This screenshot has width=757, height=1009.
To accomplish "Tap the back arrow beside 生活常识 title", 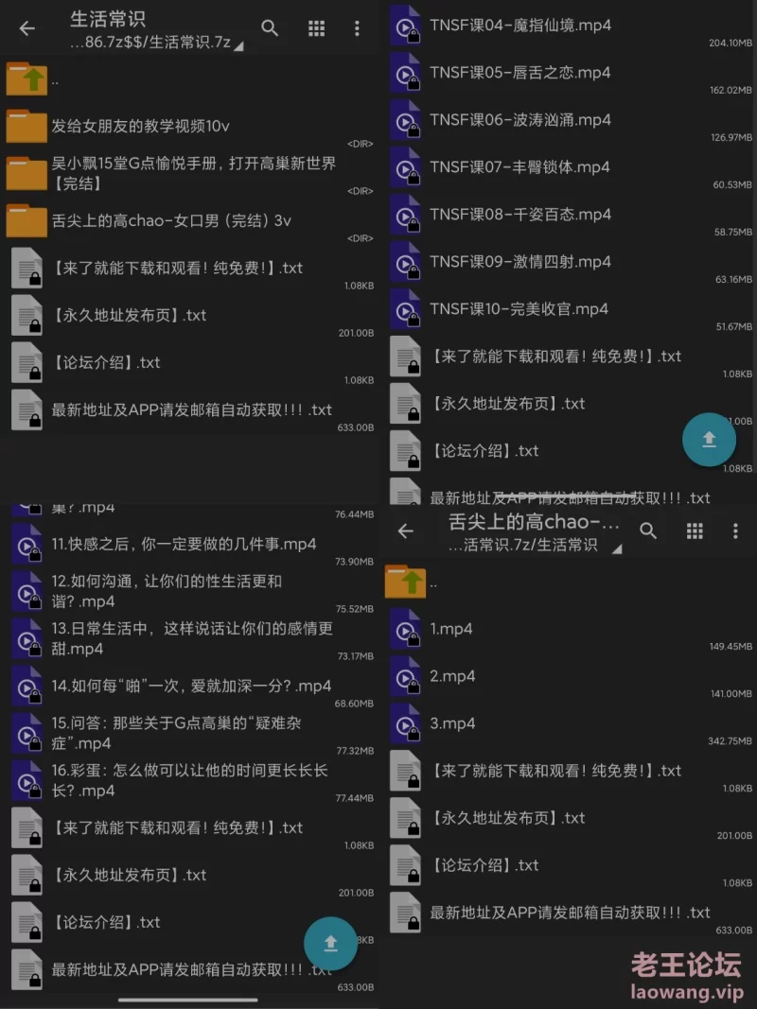I will point(27,28).
